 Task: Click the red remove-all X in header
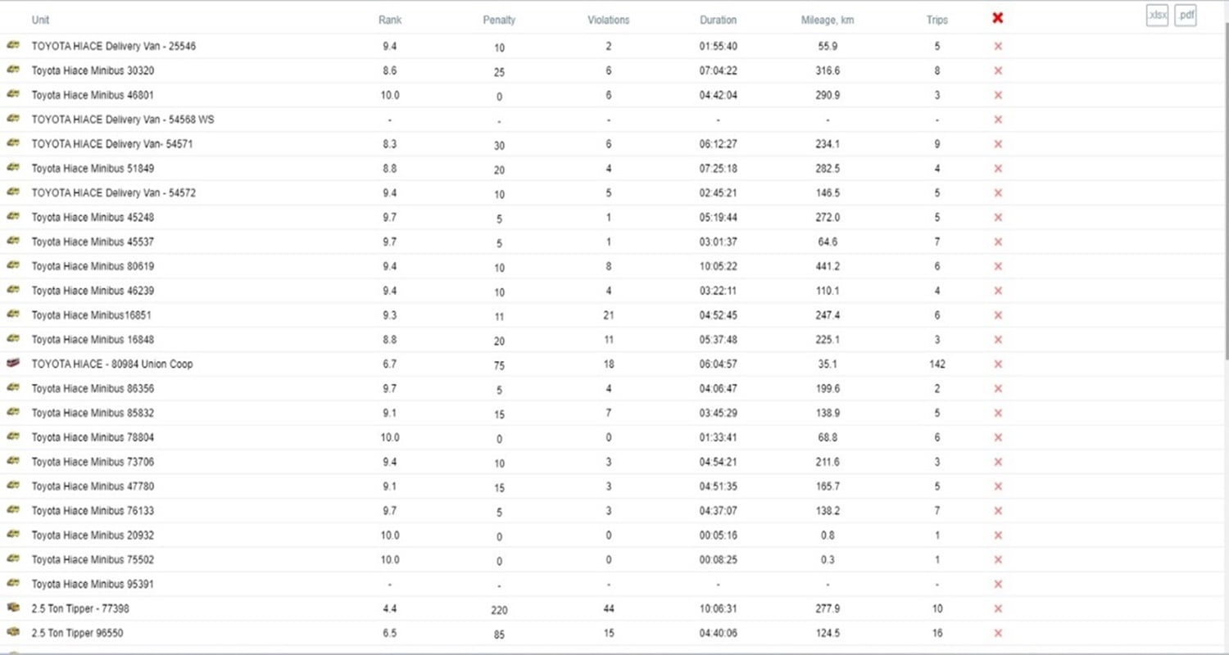pyautogui.click(x=997, y=18)
